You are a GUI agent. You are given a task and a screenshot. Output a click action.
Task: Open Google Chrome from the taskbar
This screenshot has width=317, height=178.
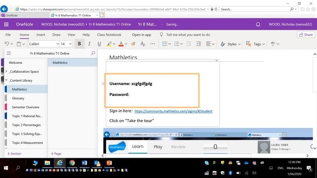(x=72, y=163)
